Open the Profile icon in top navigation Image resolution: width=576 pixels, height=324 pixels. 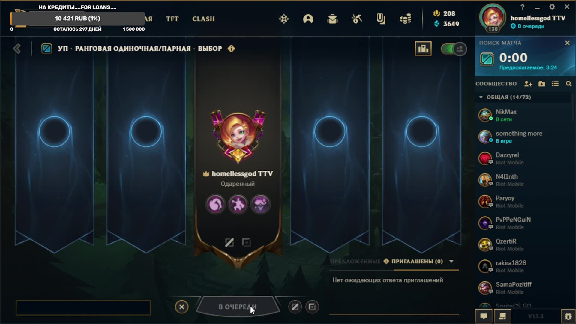(x=308, y=19)
